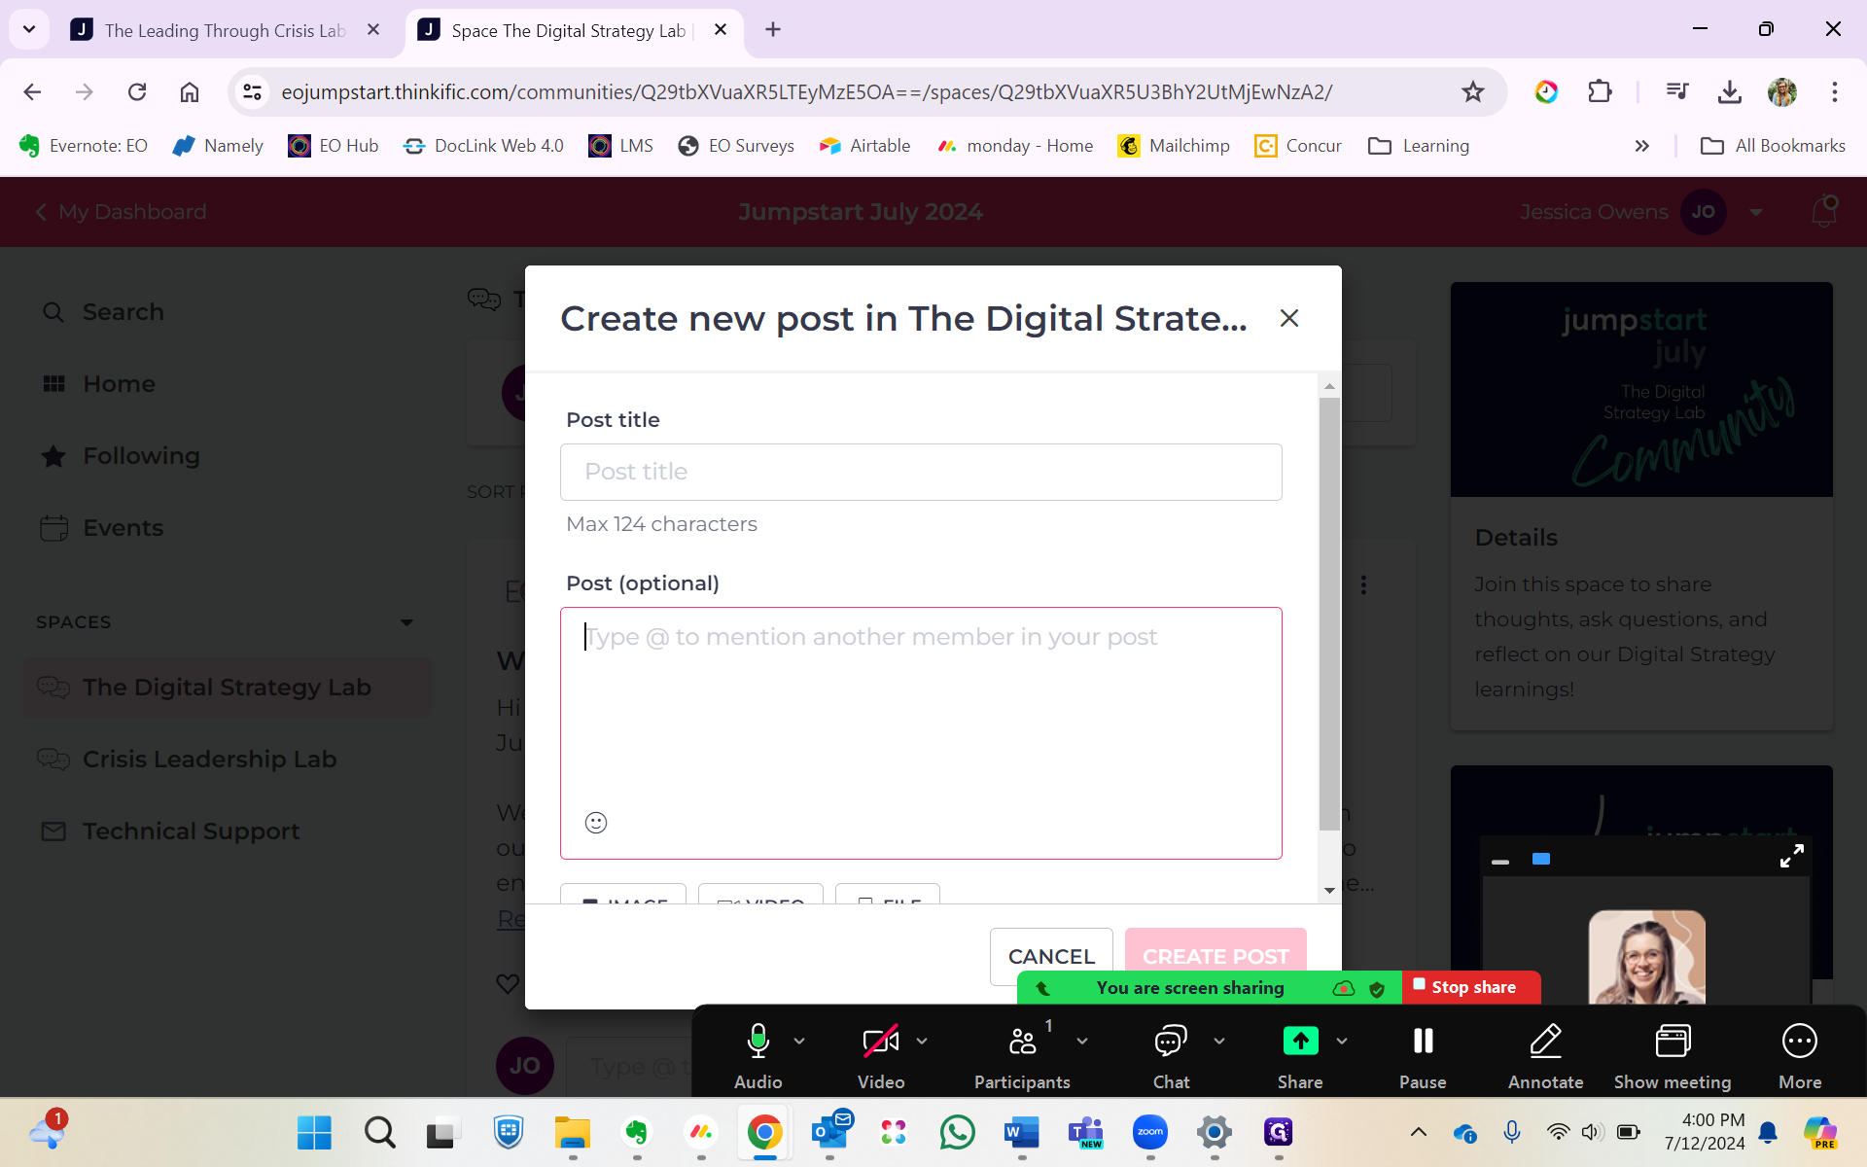1867x1167 pixels.
Task: Select the Space The Digital Strategy Lab tab
Action: coord(569,30)
